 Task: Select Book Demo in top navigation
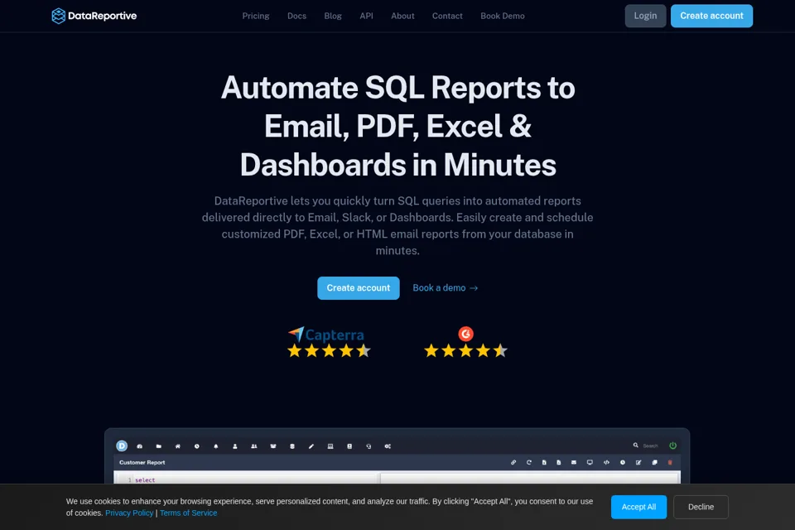(503, 16)
